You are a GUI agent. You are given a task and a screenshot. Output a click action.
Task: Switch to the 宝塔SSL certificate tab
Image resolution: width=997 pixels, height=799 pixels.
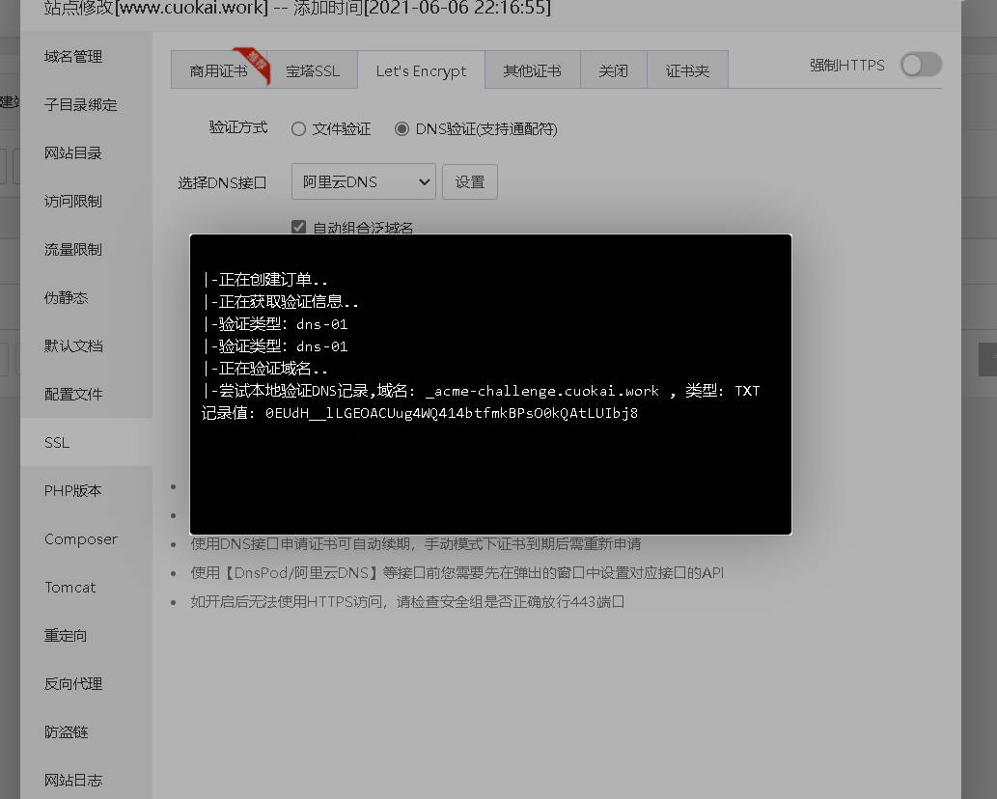315,69
